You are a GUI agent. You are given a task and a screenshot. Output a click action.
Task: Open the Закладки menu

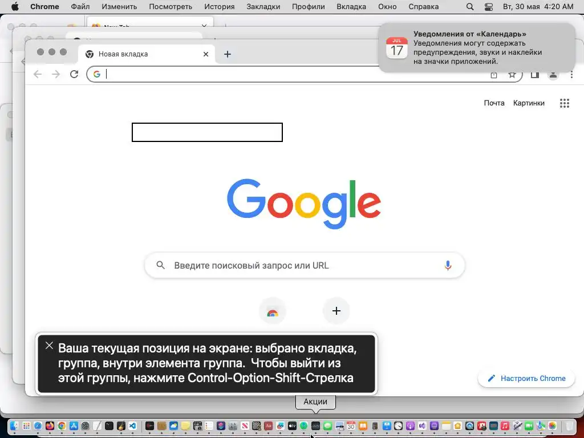coord(263,7)
